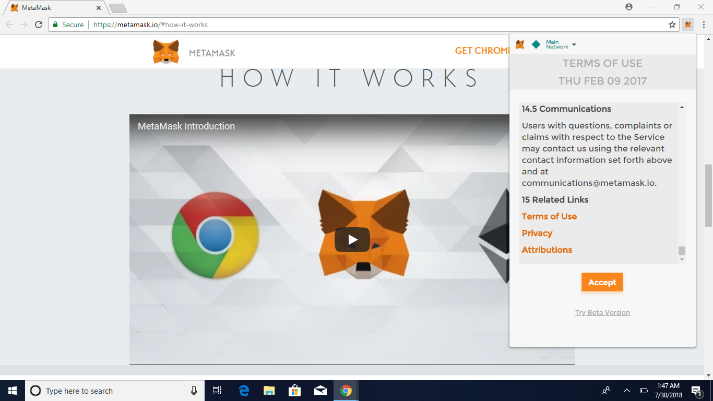
Task: Open the Attributions related link
Action: (x=547, y=250)
